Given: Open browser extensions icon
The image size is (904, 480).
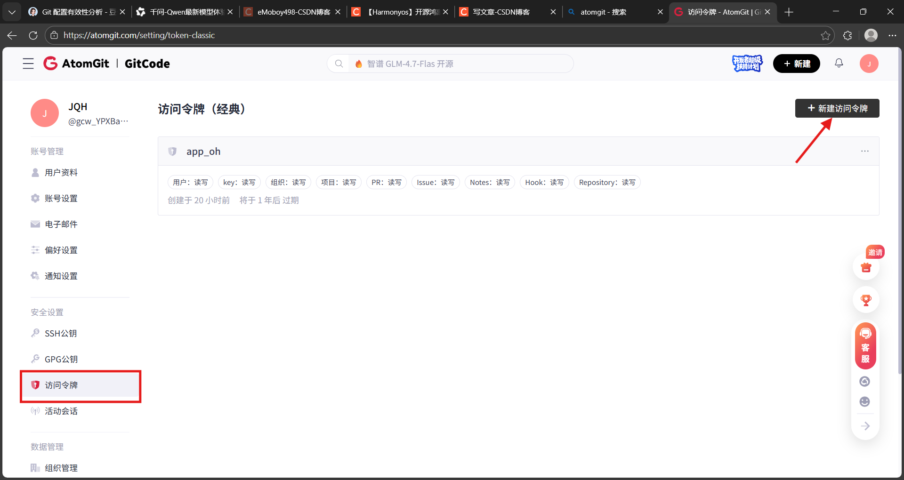Looking at the screenshot, I should (847, 35).
